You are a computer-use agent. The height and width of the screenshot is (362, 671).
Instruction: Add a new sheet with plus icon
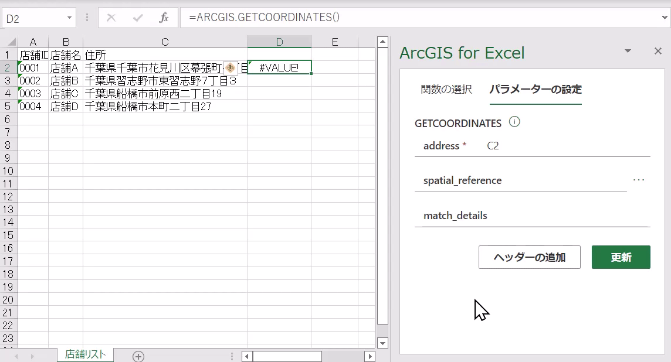coord(138,356)
